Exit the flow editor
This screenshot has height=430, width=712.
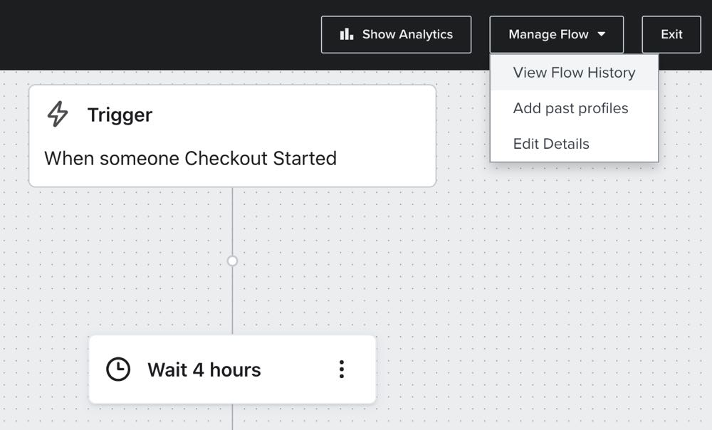click(671, 34)
